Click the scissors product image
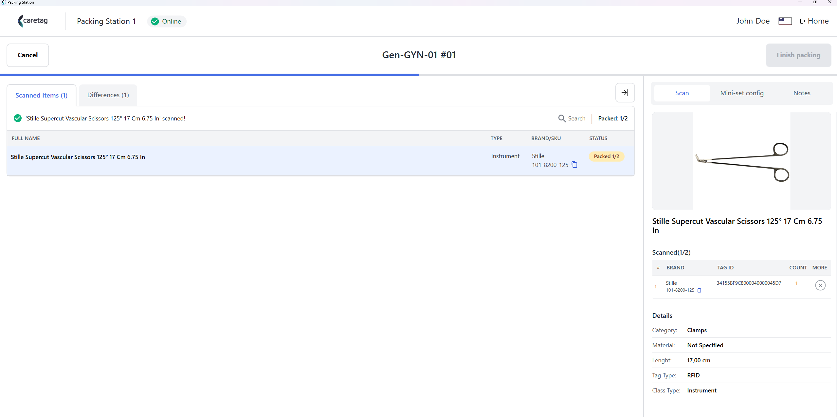 (x=741, y=161)
